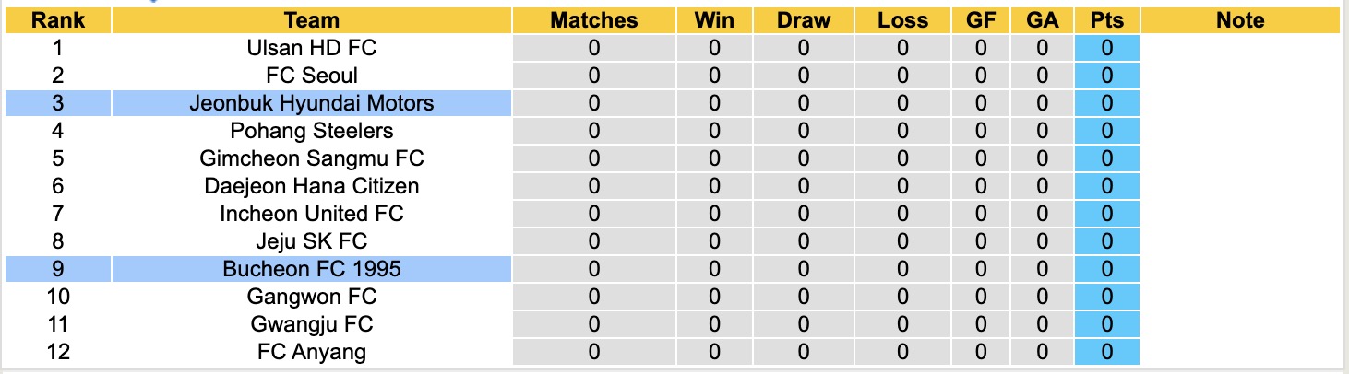
Task: Click Daejeon Hana Citizen team name
Action: [x=312, y=186]
